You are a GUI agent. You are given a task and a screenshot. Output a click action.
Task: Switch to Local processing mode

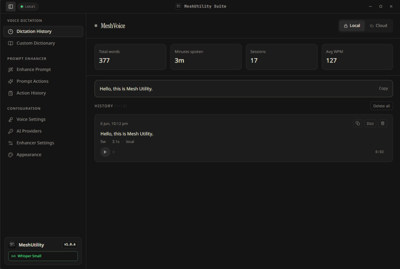tap(352, 25)
